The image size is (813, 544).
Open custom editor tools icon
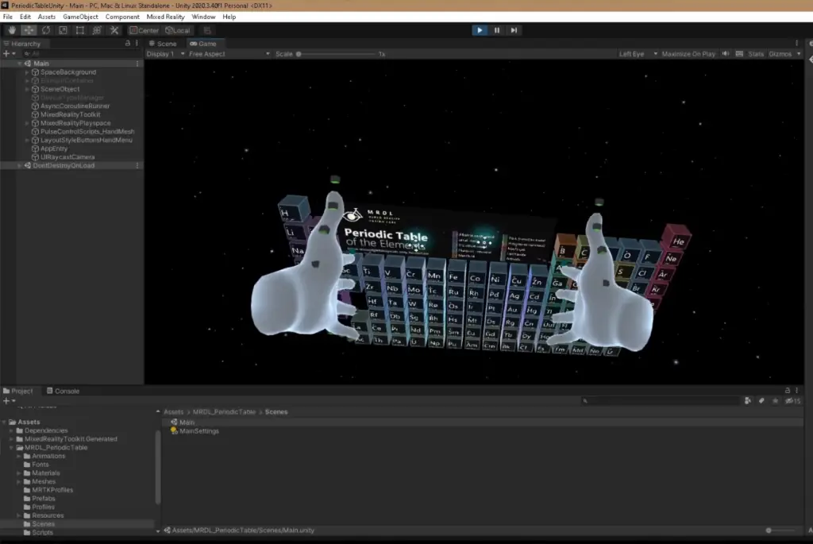click(x=114, y=30)
